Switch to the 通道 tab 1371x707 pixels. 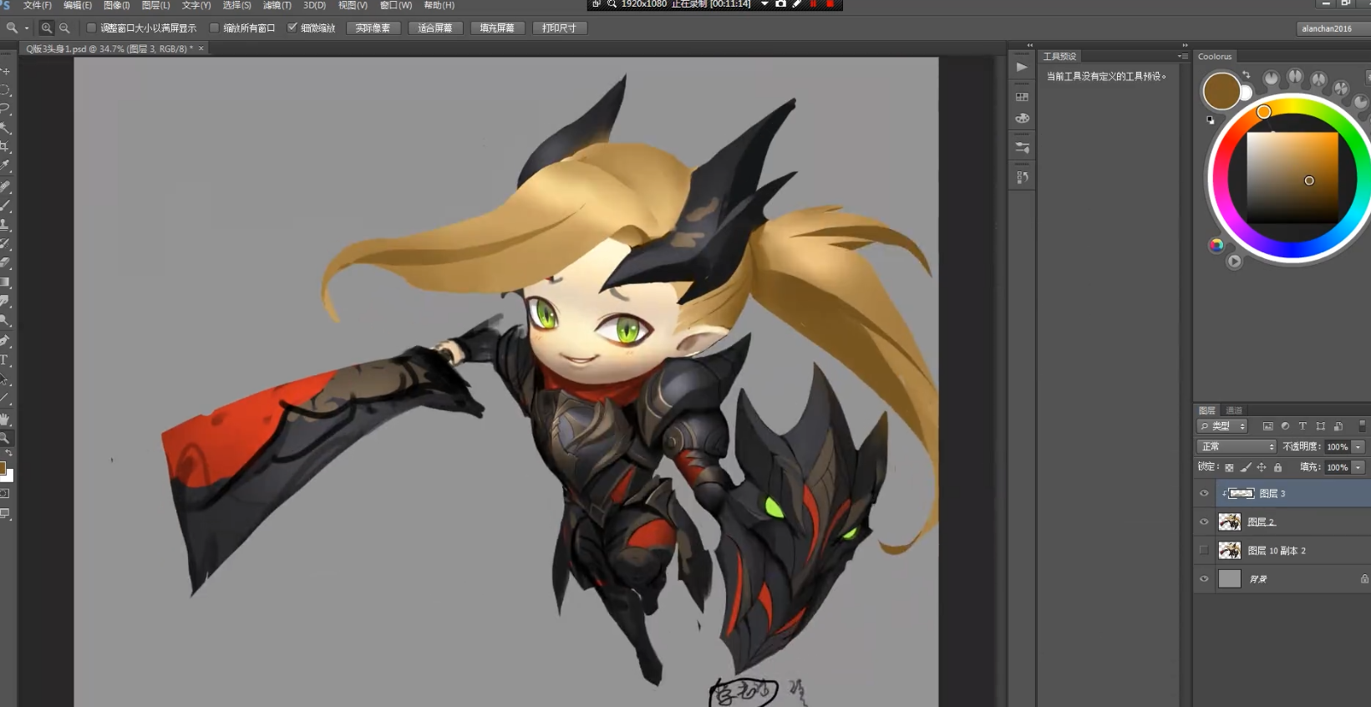[1234, 410]
